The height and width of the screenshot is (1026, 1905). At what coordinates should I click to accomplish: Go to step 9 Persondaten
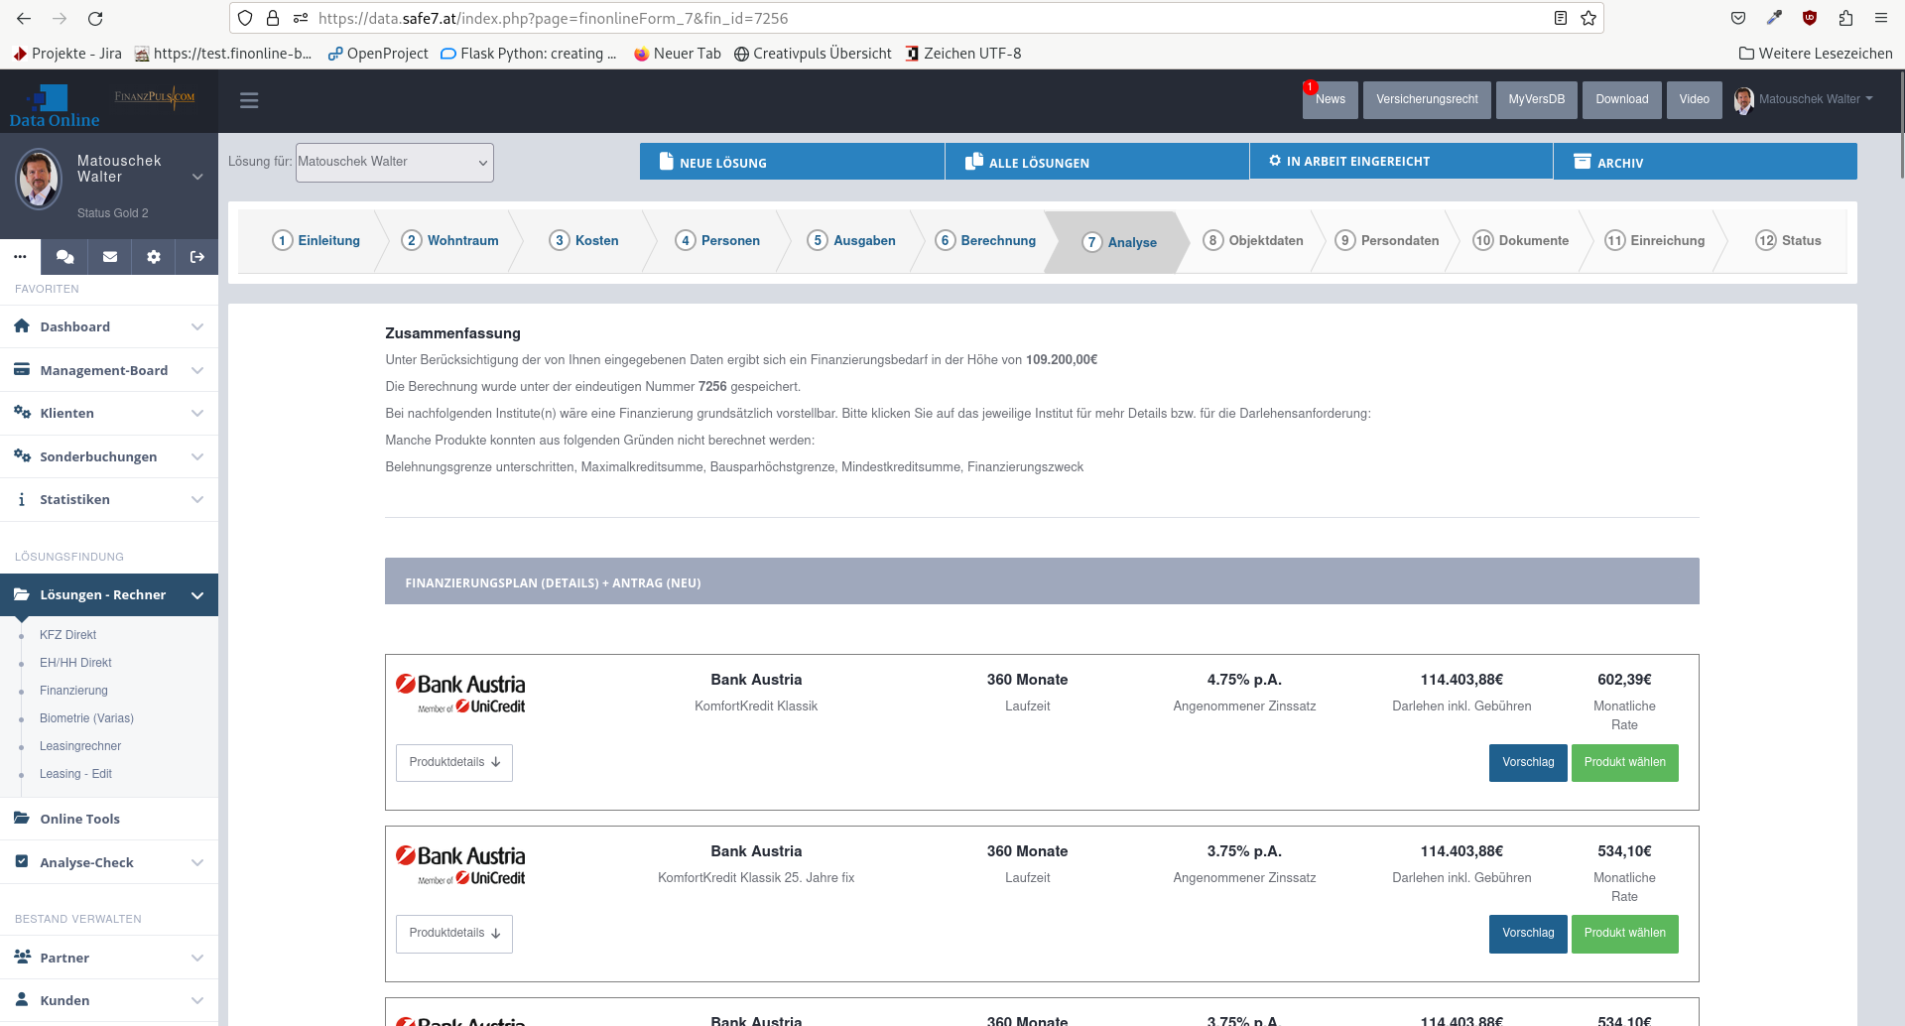click(1387, 240)
